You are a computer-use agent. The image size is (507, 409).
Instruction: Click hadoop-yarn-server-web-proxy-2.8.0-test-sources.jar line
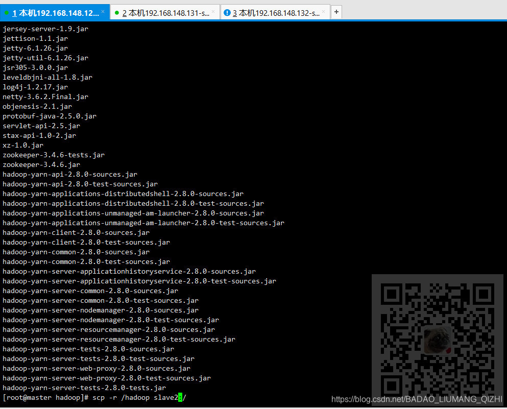107,378
